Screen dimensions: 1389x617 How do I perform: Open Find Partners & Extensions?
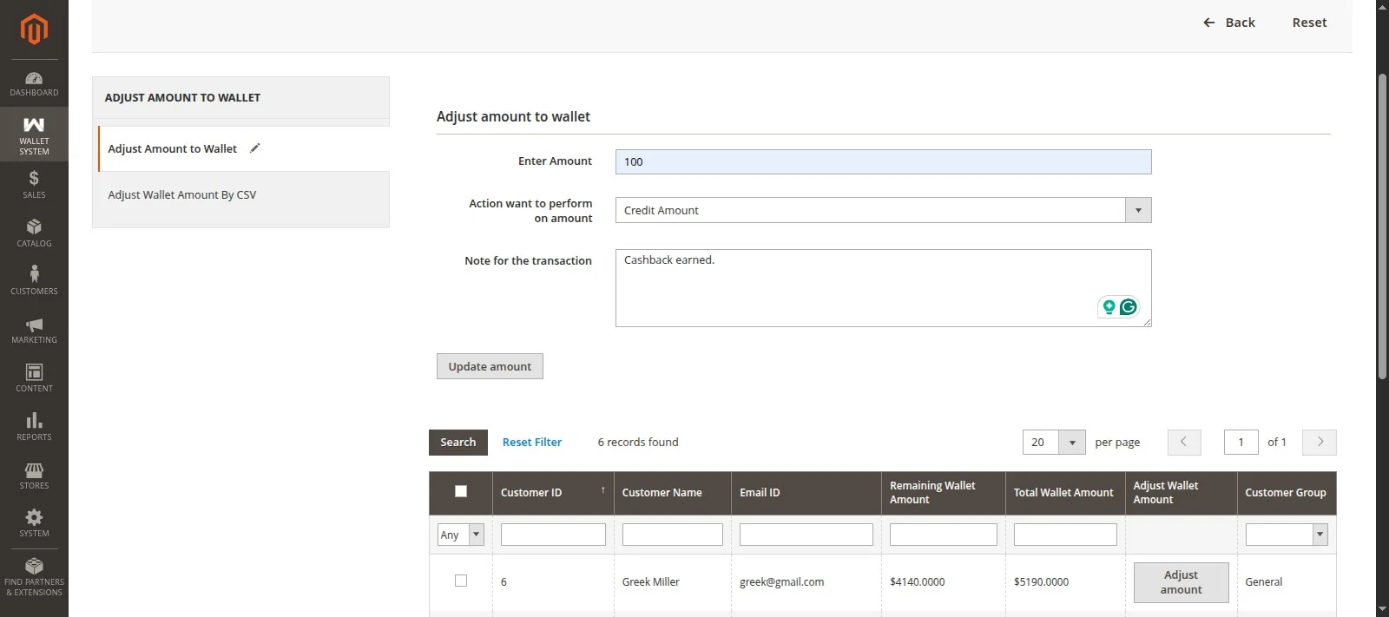pyautogui.click(x=34, y=577)
